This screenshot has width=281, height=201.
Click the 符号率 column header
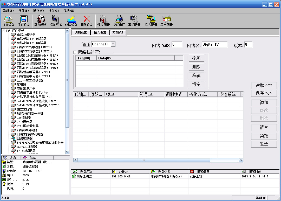tap(151, 94)
